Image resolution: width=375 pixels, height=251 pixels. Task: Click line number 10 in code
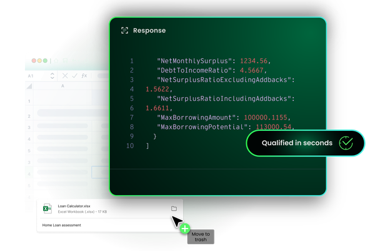(130, 146)
